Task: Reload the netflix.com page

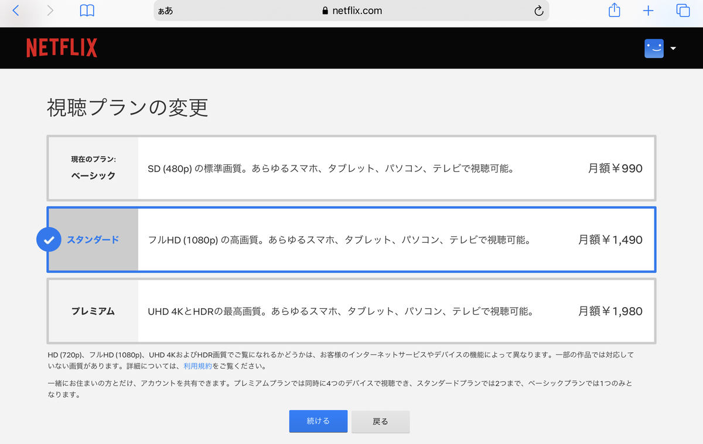Action: point(539,11)
